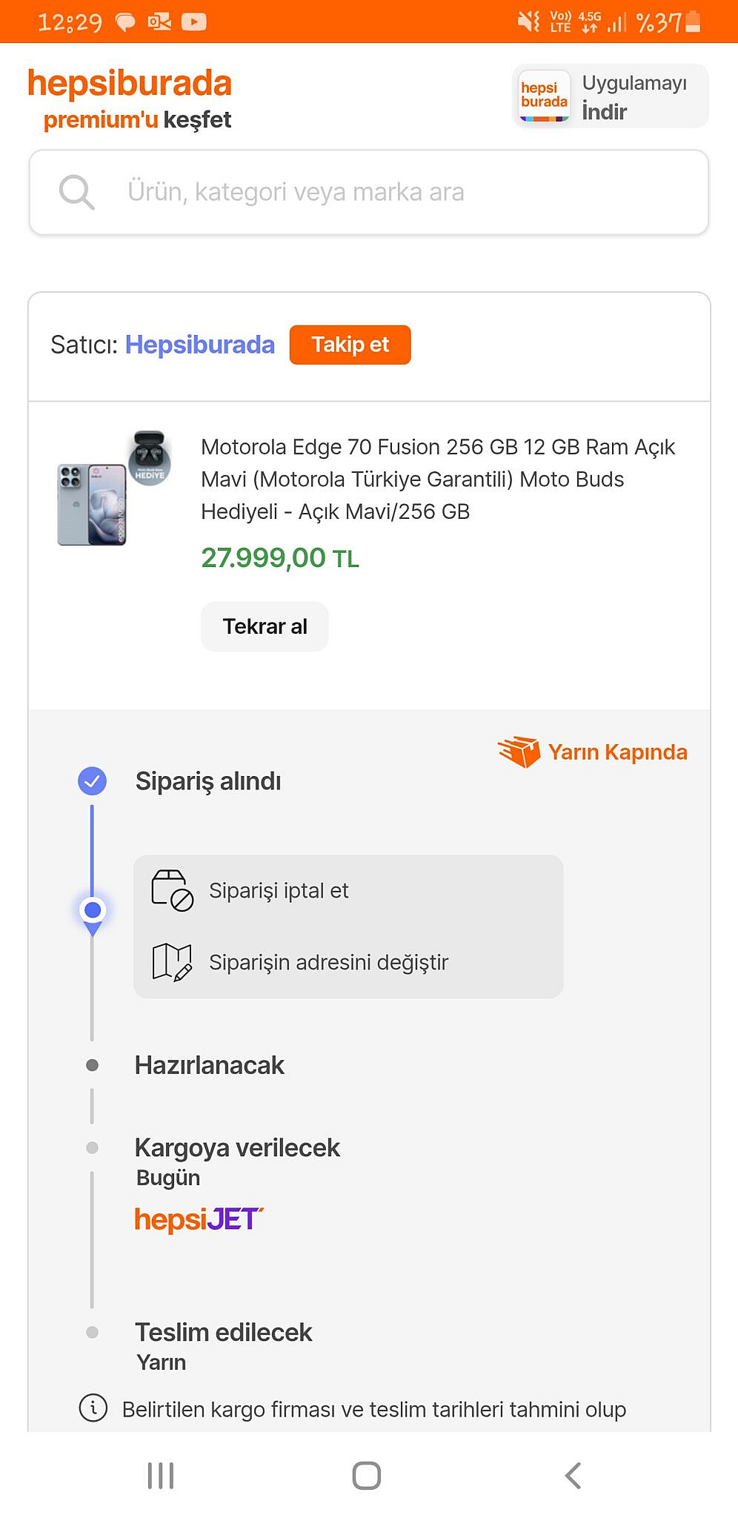The image size is (738, 1518).
Task: Open the Motorola Edge 70 product thumbnail
Action: click(x=114, y=488)
